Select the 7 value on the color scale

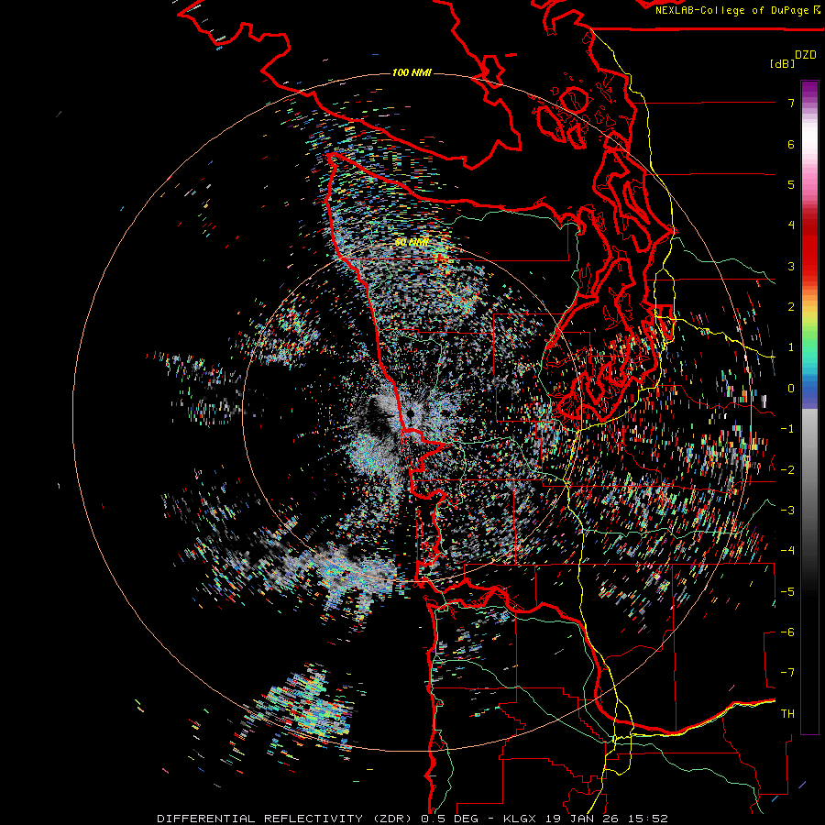click(791, 103)
